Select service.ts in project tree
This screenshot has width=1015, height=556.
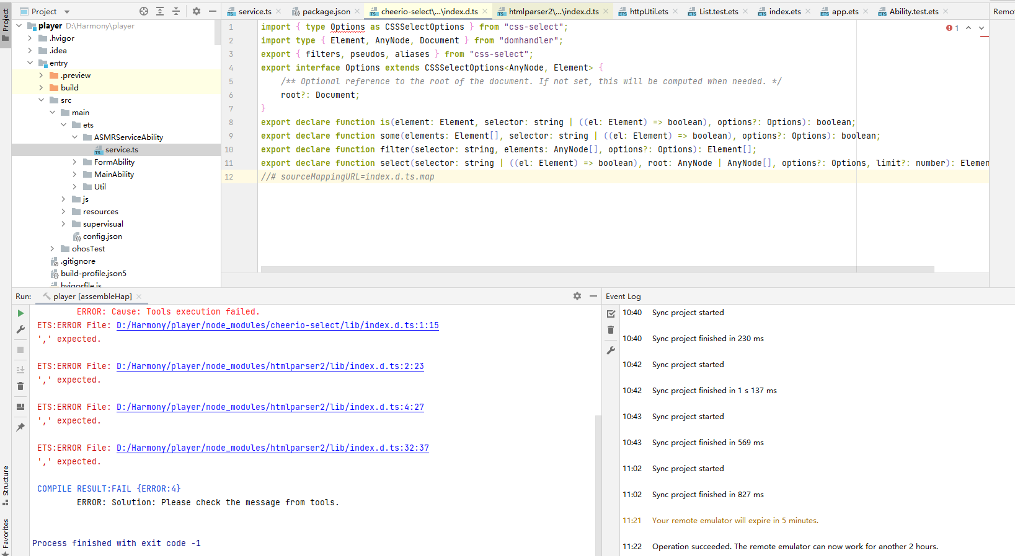[116, 150]
